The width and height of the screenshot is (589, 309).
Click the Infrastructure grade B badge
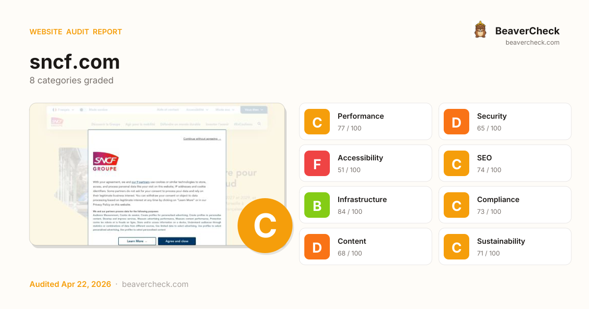[x=317, y=205]
